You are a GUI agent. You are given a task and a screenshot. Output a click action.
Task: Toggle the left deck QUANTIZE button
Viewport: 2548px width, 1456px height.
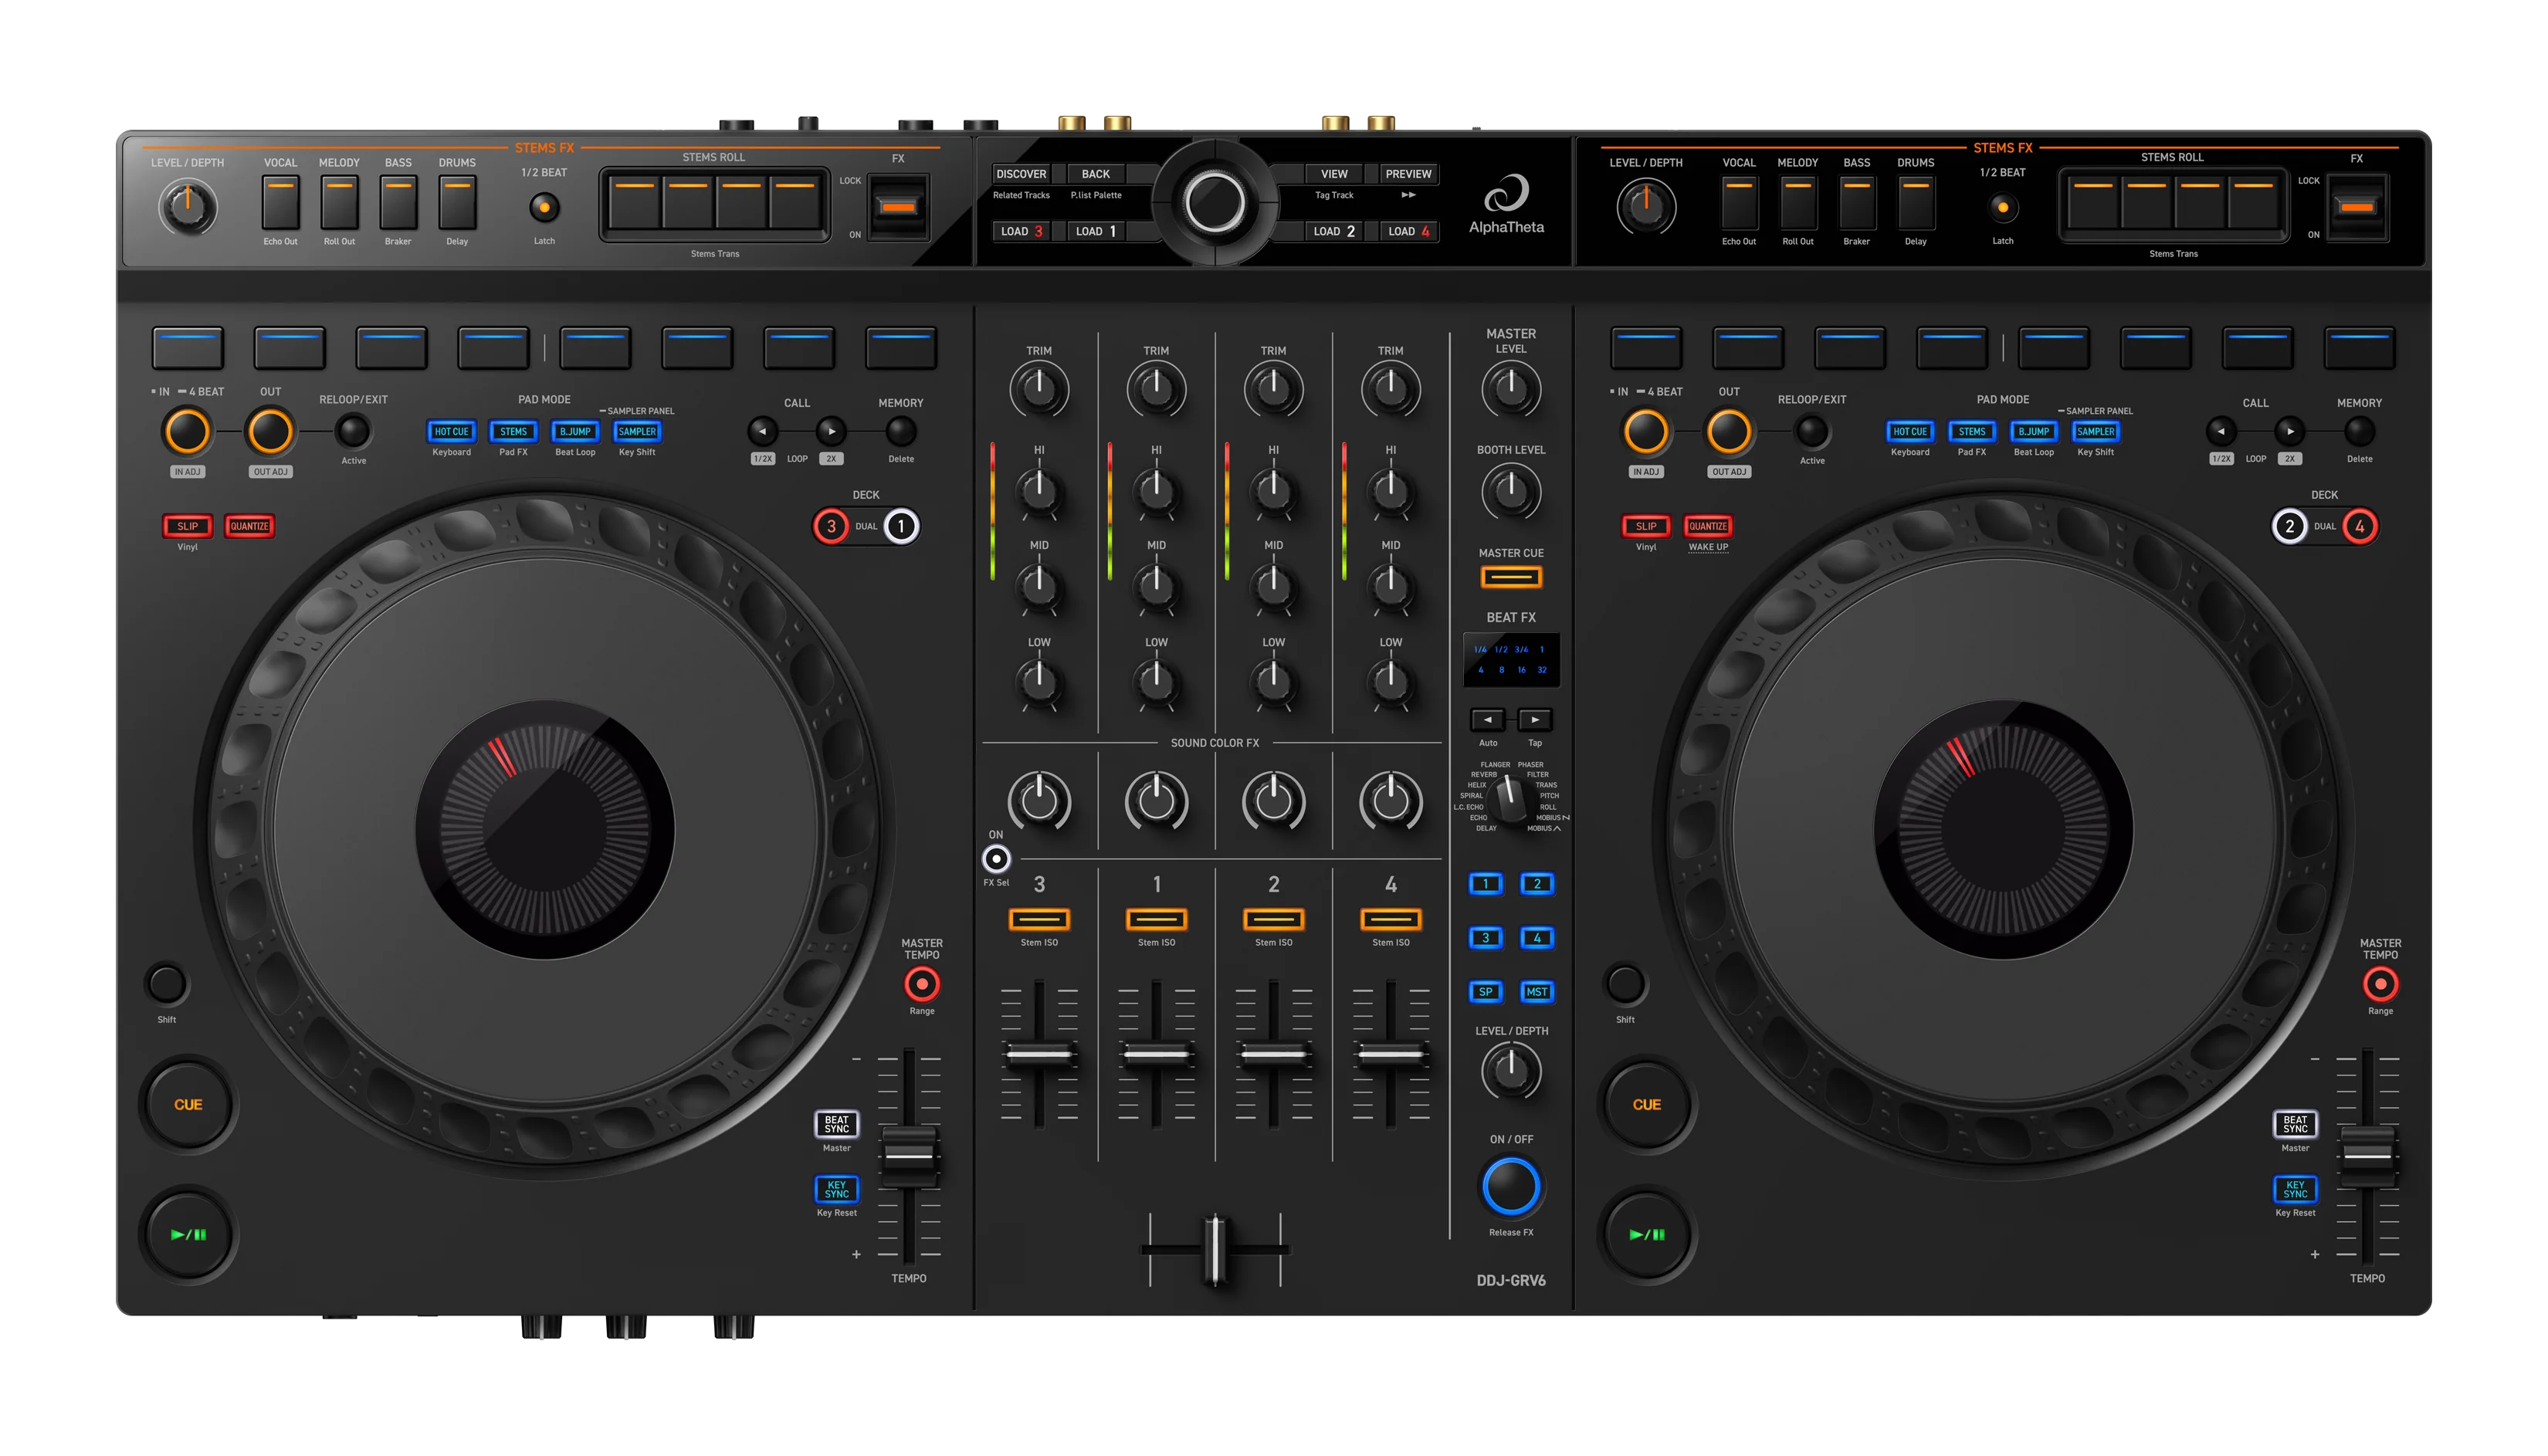click(249, 526)
